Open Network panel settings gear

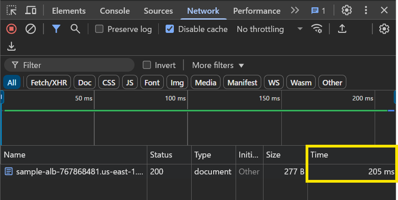pyautogui.click(x=384, y=29)
